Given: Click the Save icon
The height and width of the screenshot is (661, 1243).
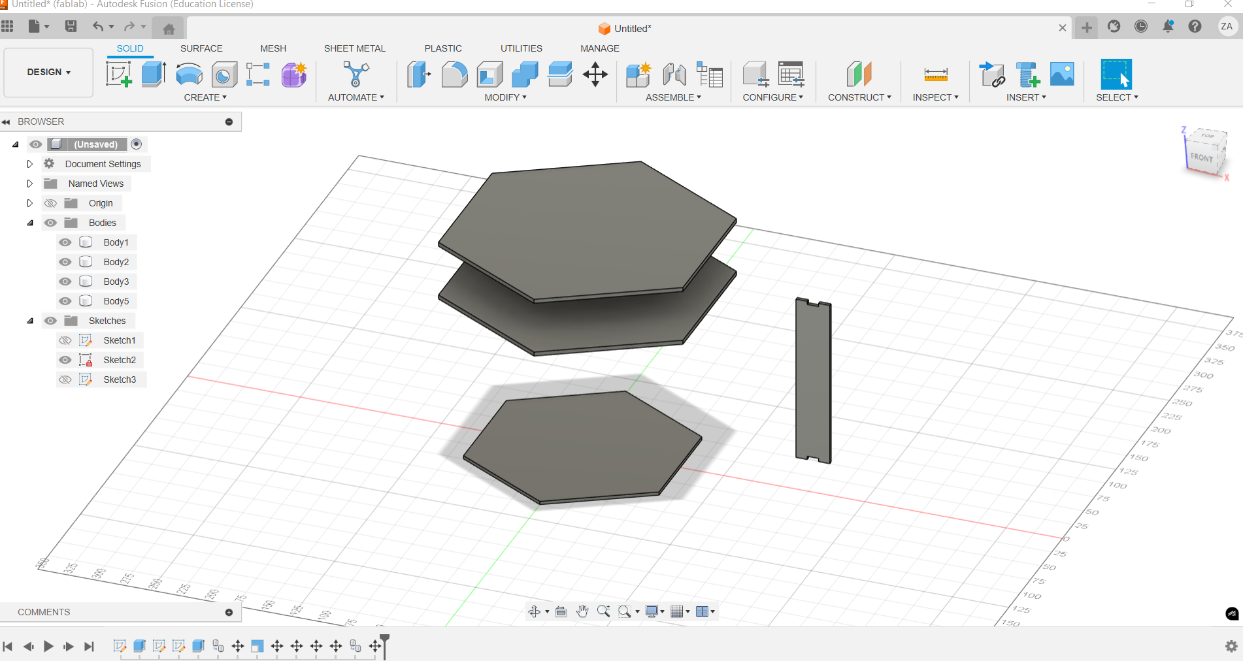Looking at the screenshot, I should click(x=71, y=26).
